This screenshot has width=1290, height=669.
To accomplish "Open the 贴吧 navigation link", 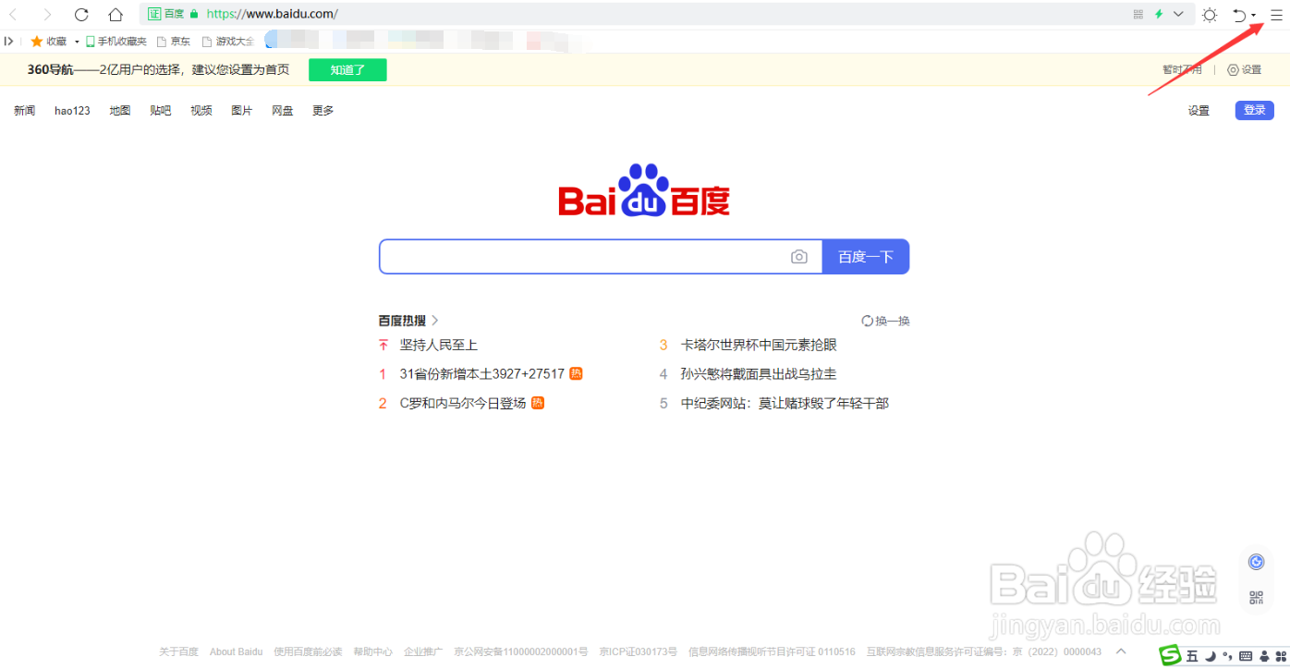I will click(161, 111).
